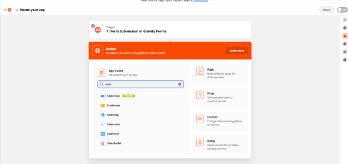Image resolution: width=348 pixels, height=164 pixels.
Task: Click the Zapier logo icon
Action: (10, 10)
